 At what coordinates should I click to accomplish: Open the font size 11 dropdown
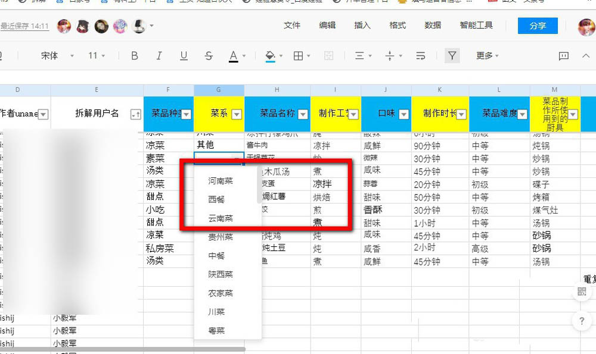point(95,55)
